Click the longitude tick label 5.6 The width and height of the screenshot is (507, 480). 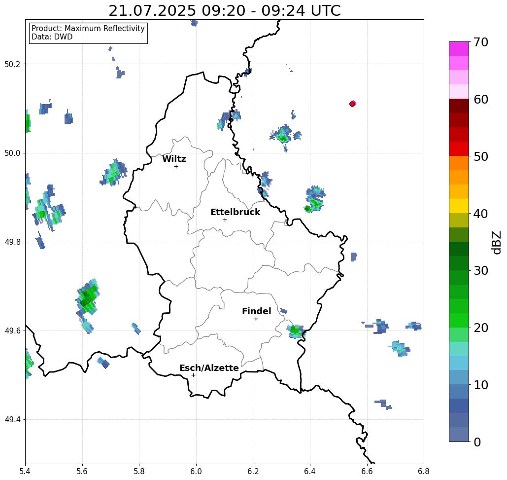(82, 471)
